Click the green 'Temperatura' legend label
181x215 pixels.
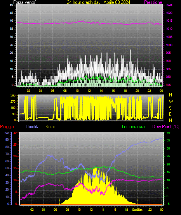click(133, 127)
